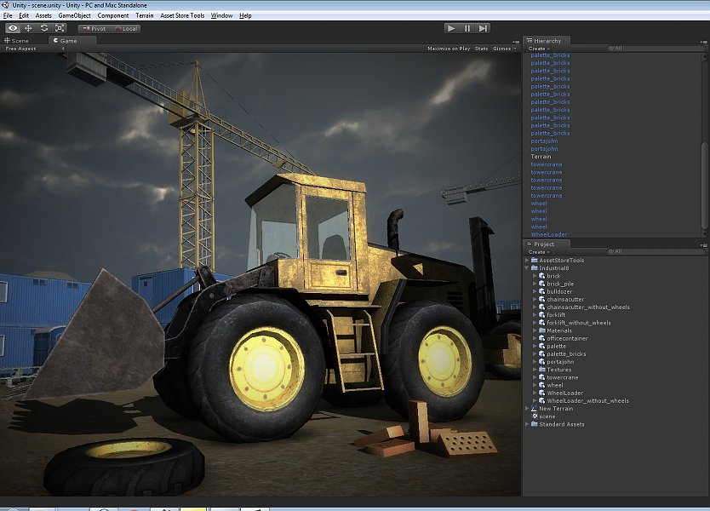Screen dimensions: 710x511
Task: Expand Standard Assets folder
Action: [527, 424]
